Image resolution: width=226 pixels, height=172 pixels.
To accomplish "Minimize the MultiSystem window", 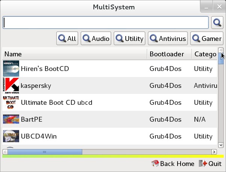I will tap(206, 7).
